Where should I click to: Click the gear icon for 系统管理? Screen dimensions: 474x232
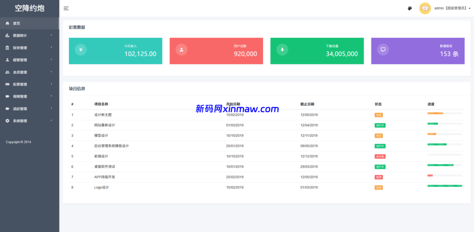(7, 121)
